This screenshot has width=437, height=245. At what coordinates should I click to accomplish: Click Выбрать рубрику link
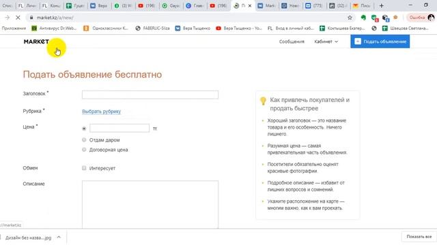102,112
